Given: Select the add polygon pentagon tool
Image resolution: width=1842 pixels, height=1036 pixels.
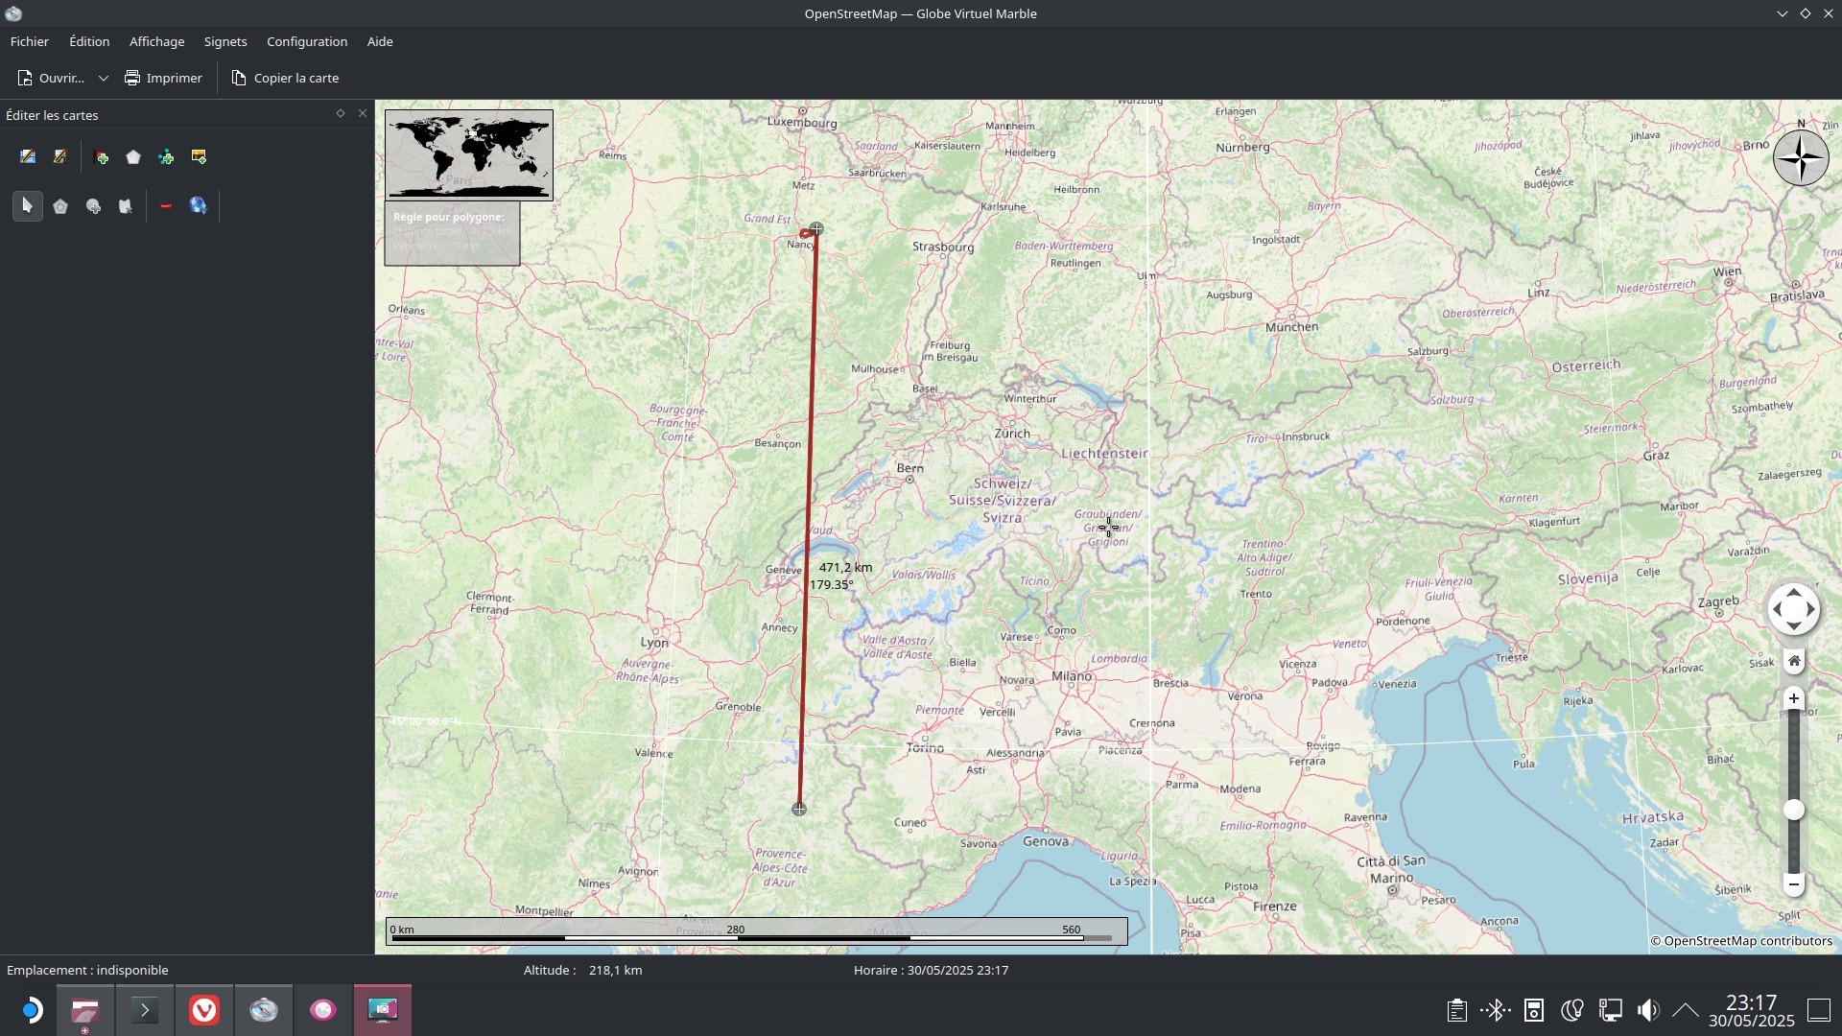Looking at the screenshot, I should pos(133,156).
